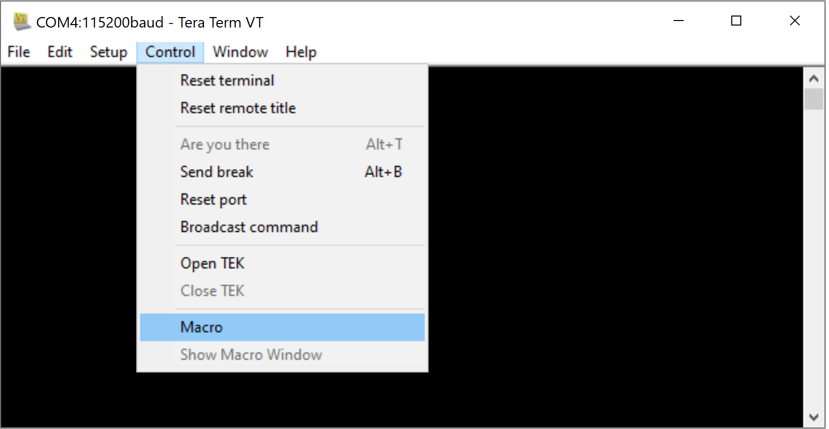This screenshot has height=429, width=829.
Task: Click Send break command
Action: [x=217, y=172]
